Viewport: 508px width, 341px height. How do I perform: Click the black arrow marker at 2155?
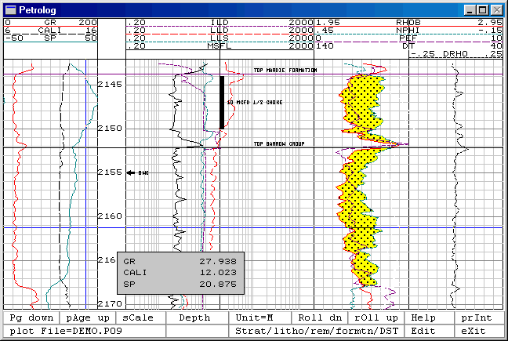click(x=131, y=172)
